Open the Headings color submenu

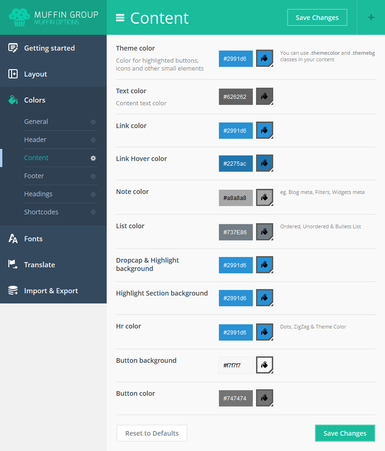[38, 194]
